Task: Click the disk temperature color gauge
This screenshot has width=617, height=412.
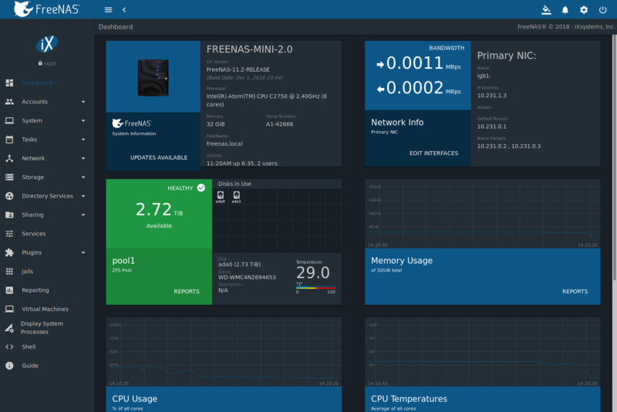Action: point(315,287)
